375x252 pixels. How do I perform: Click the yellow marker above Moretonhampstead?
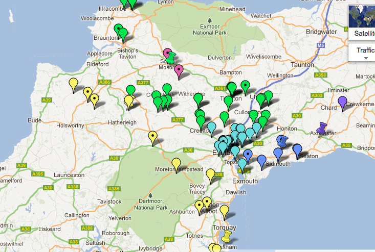point(176,164)
